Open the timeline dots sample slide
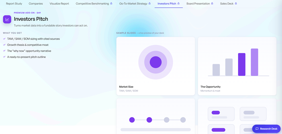This screenshot has width=282, height=134. click(156, 116)
